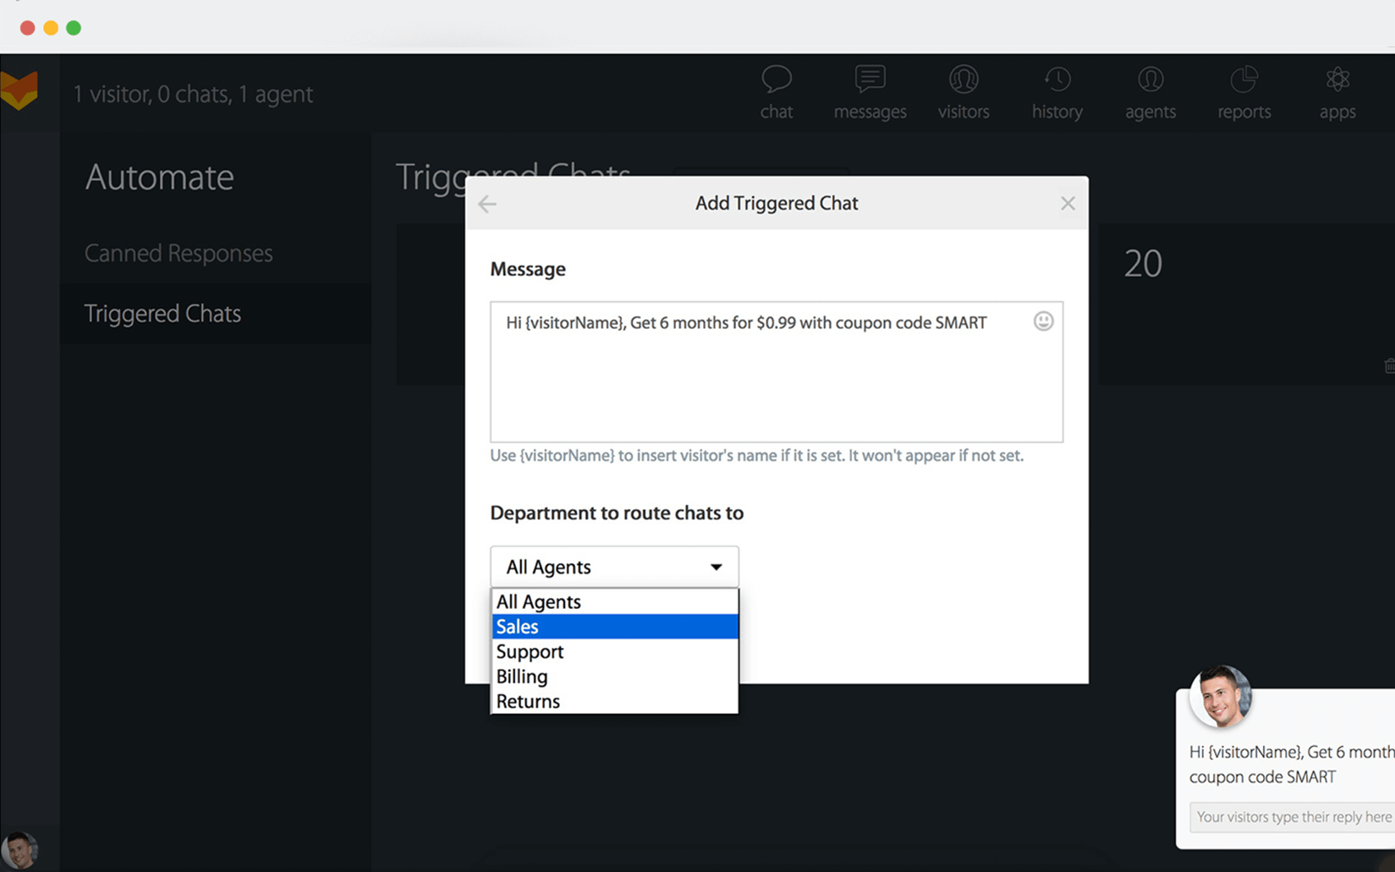
Task: Click the preview message with coupon code
Action: click(x=1291, y=765)
